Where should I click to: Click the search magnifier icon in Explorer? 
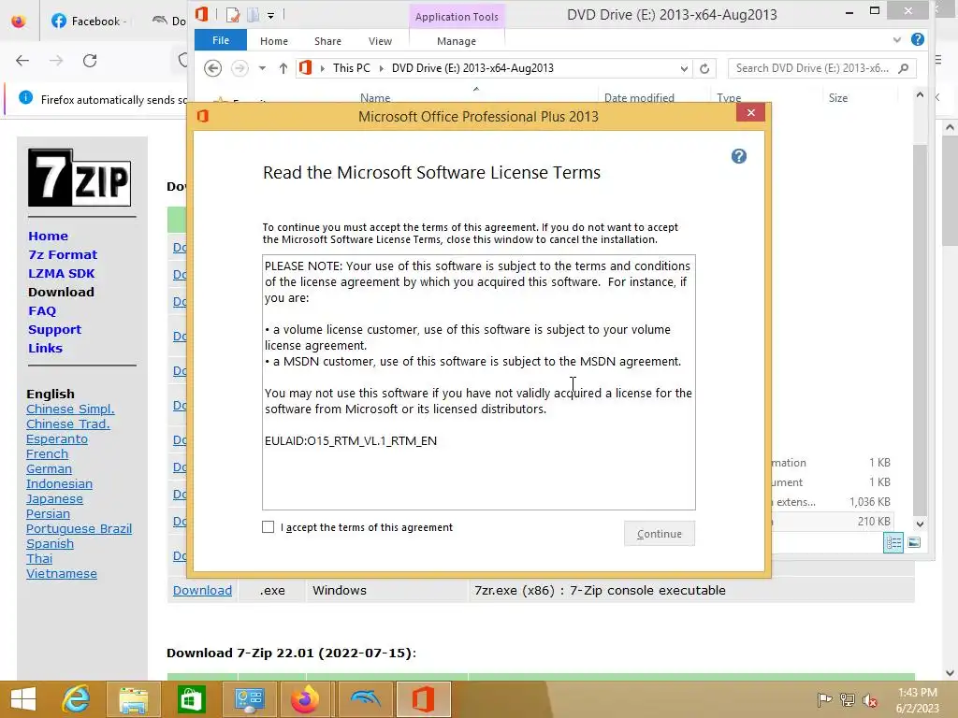coord(904,68)
